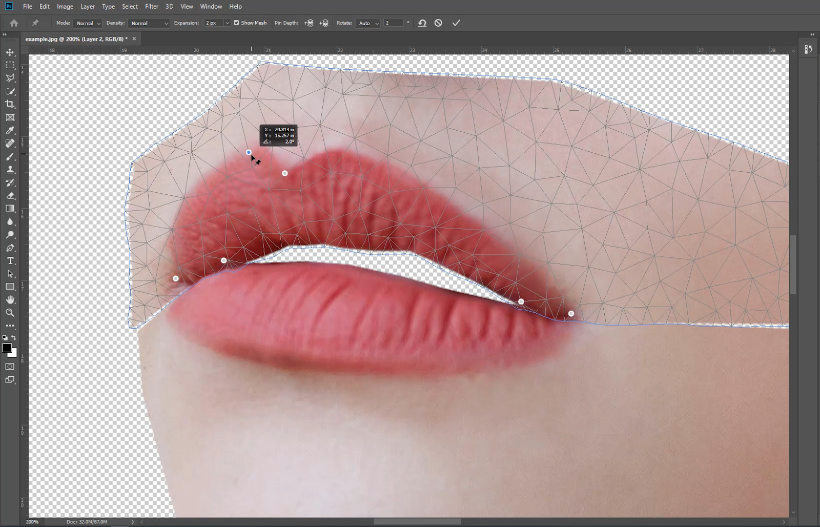Click the foreground color swatch
The width and height of the screenshot is (820, 527).
pyautogui.click(x=7, y=348)
